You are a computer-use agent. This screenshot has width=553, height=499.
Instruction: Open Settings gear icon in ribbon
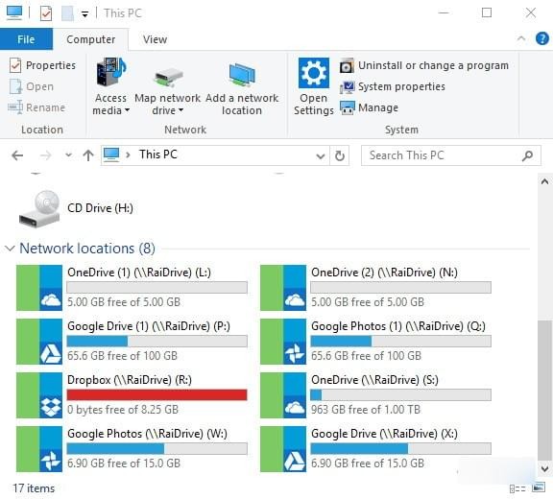[314, 73]
